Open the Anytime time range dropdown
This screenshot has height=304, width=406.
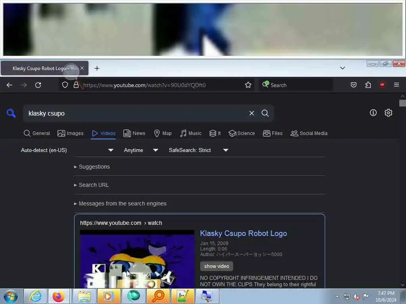141,150
